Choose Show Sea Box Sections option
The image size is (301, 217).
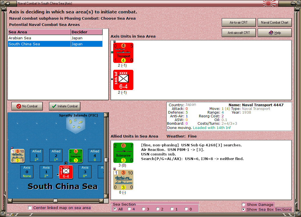[x=244, y=210]
